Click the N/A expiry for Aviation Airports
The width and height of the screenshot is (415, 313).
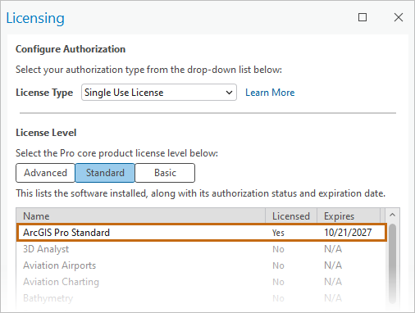[x=333, y=265]
